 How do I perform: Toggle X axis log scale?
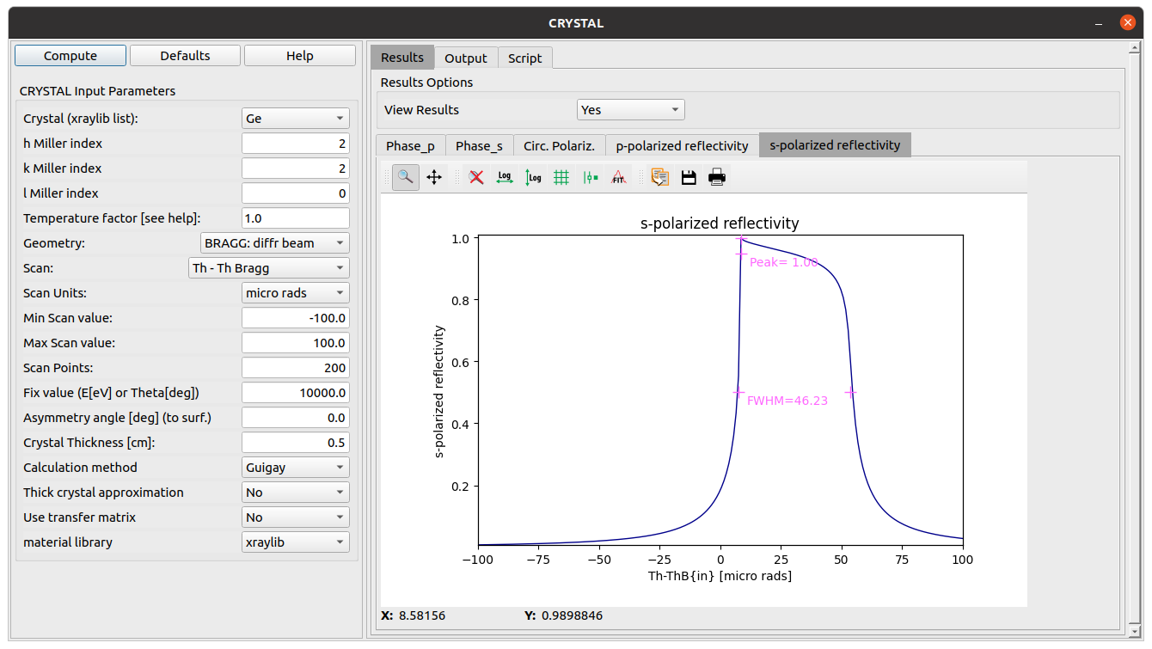(x=505, y=177)
